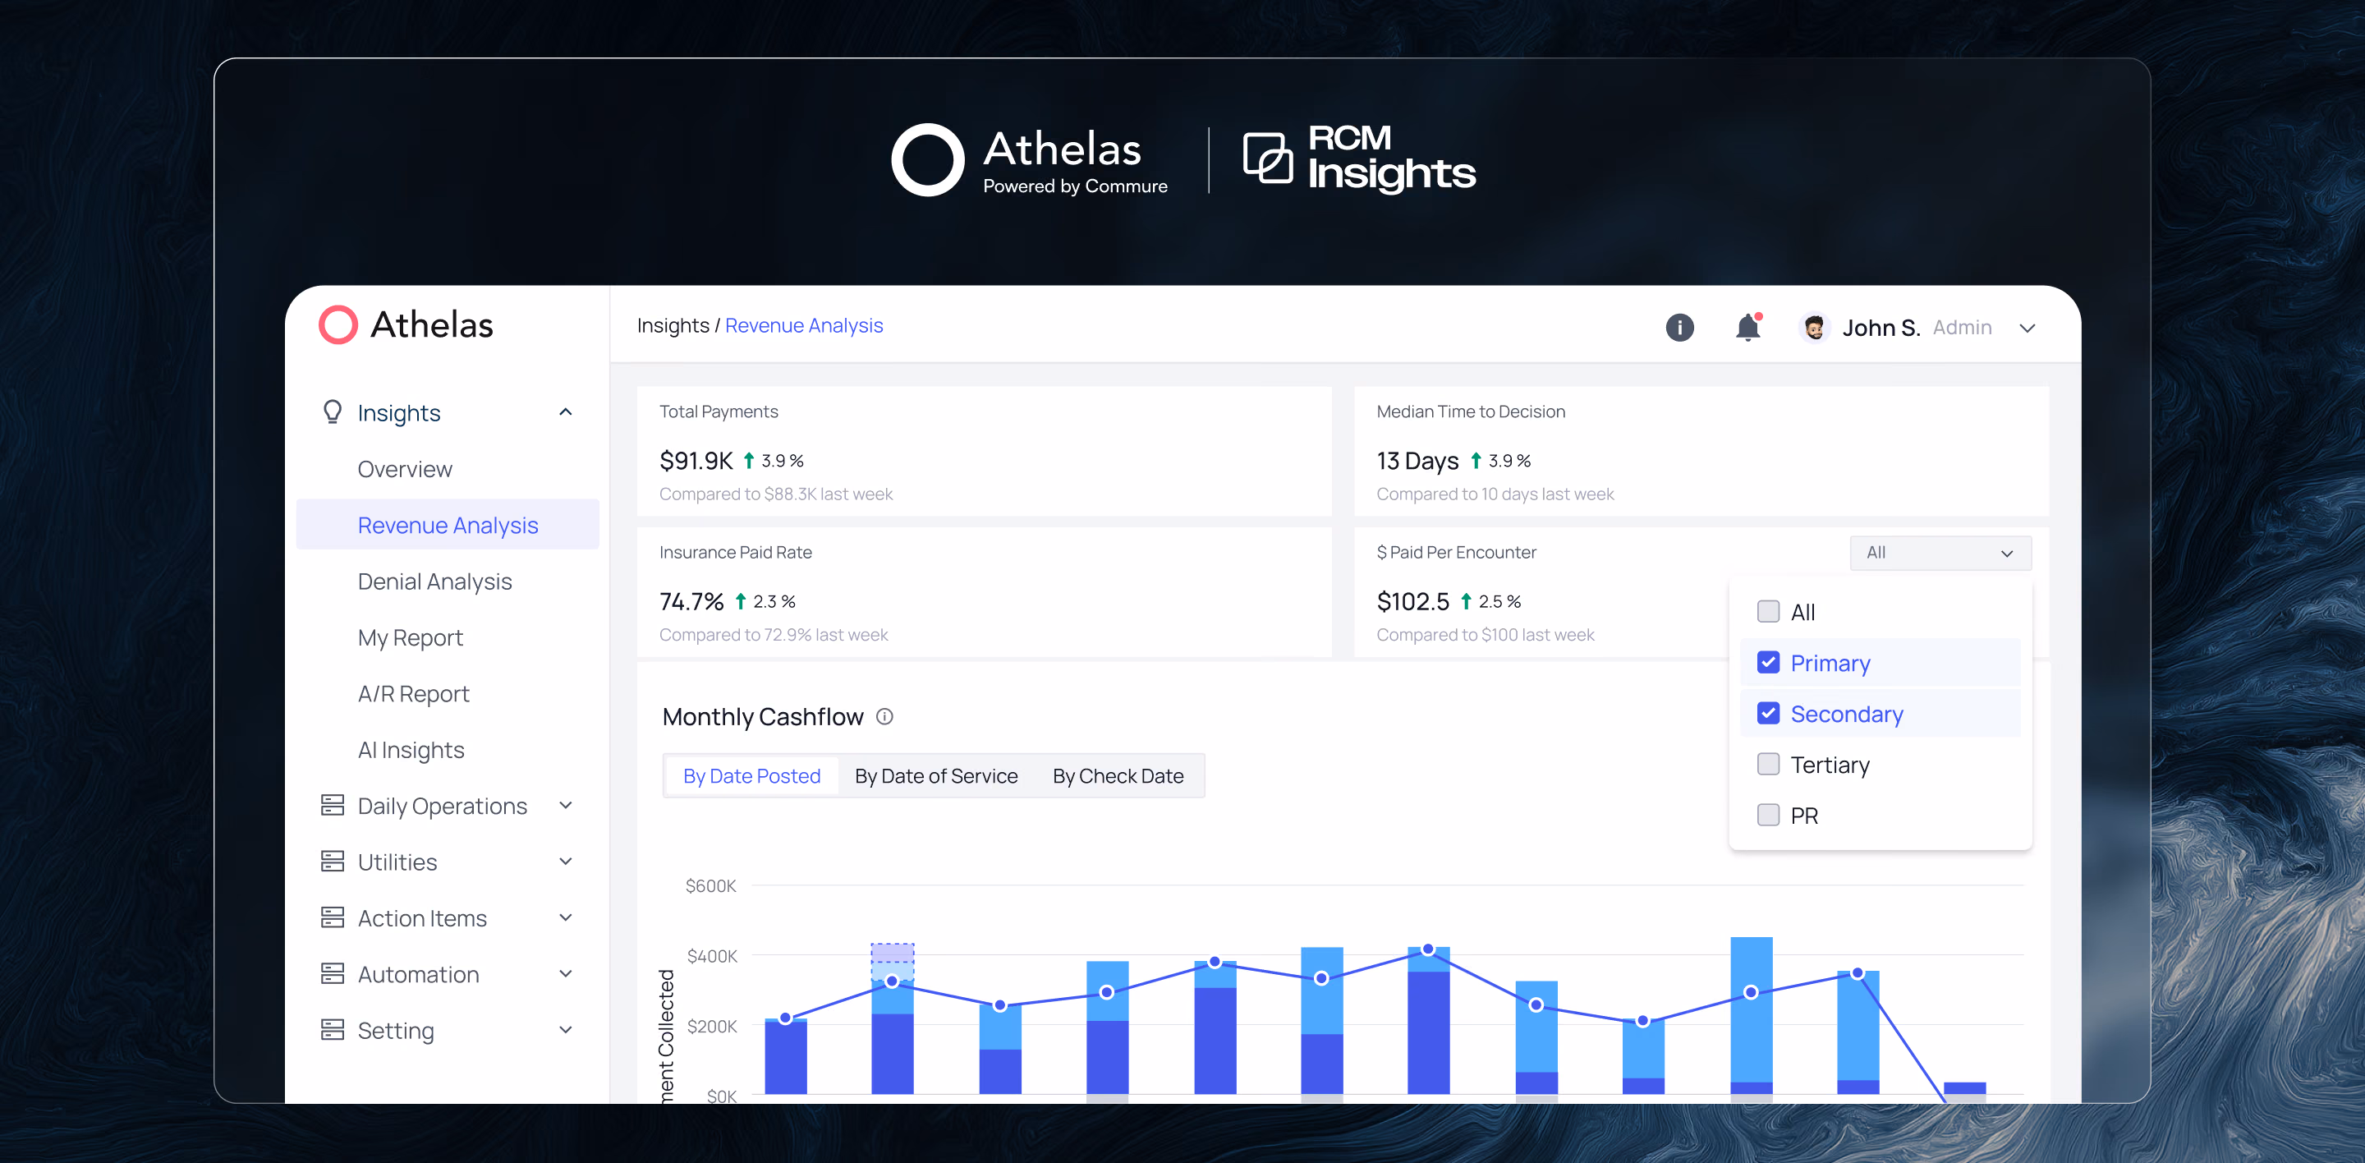Open the info icon in the header
Viewport: 2365px width, 1163px height.
click(1679, 328)
